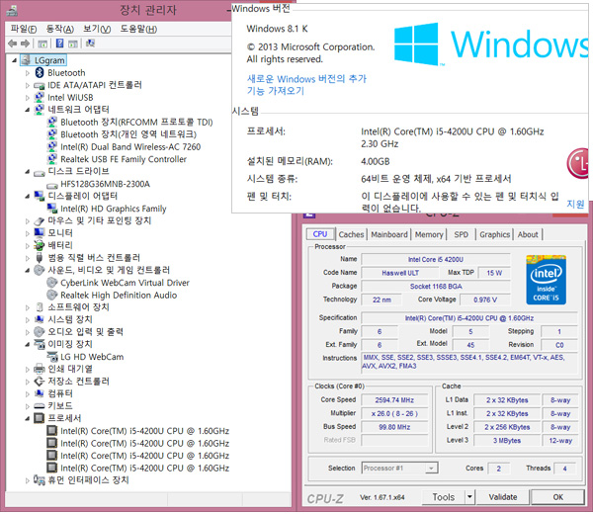Open the 도움말(H) menu
The image size is (593, 514).
pyautogui.click(x=138, y=29)
